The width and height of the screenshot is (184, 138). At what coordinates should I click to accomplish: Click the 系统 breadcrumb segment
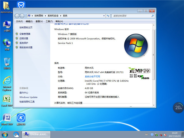(65, 16)
